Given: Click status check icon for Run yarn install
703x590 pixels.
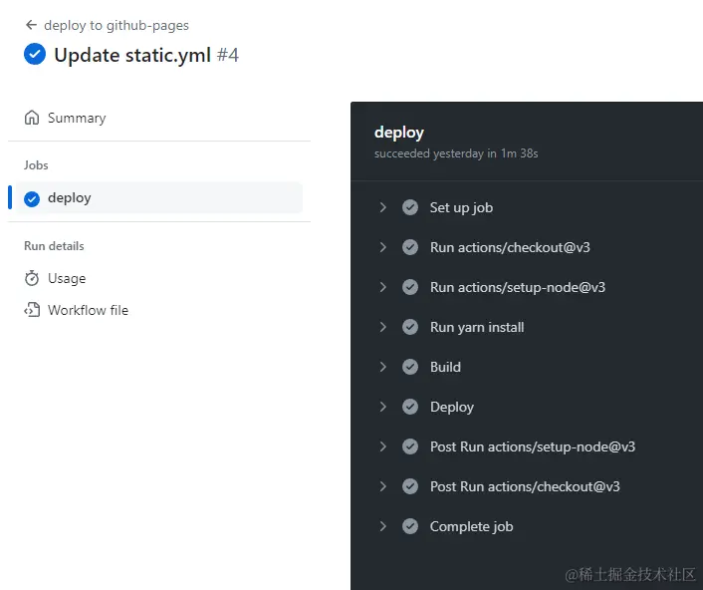Looking at the screenshot, I should click(x=410, y=327).
